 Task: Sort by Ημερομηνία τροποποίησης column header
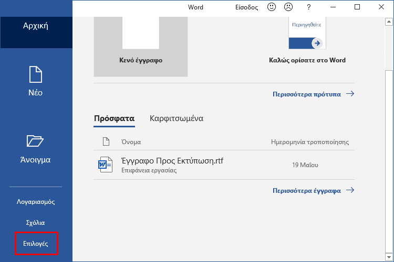tap(310, 142)
